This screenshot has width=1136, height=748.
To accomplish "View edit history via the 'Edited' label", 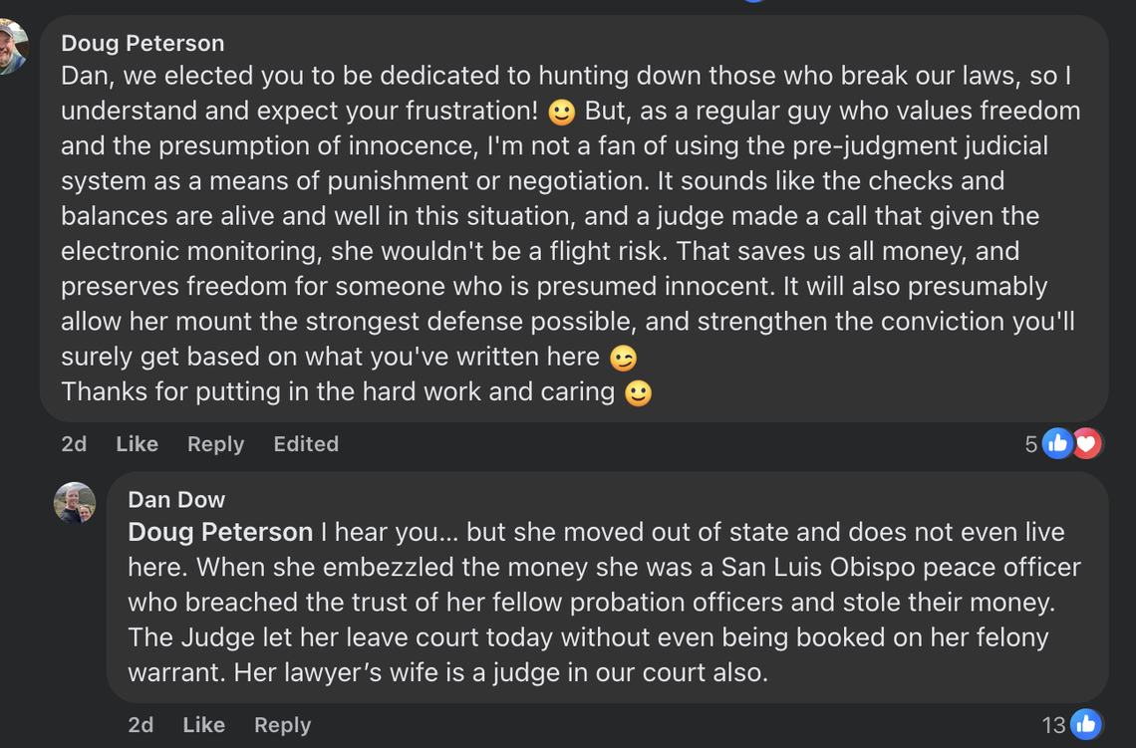I will tap(306, 444).
